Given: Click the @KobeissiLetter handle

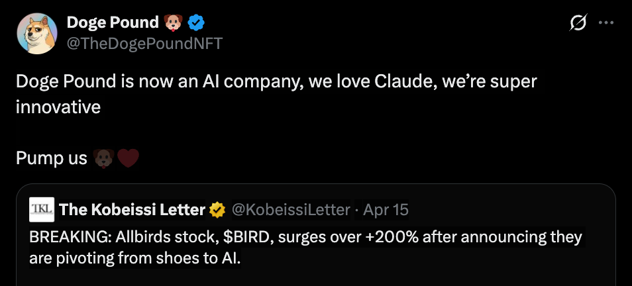Looking at the screenshot, I should click(290, 211).
